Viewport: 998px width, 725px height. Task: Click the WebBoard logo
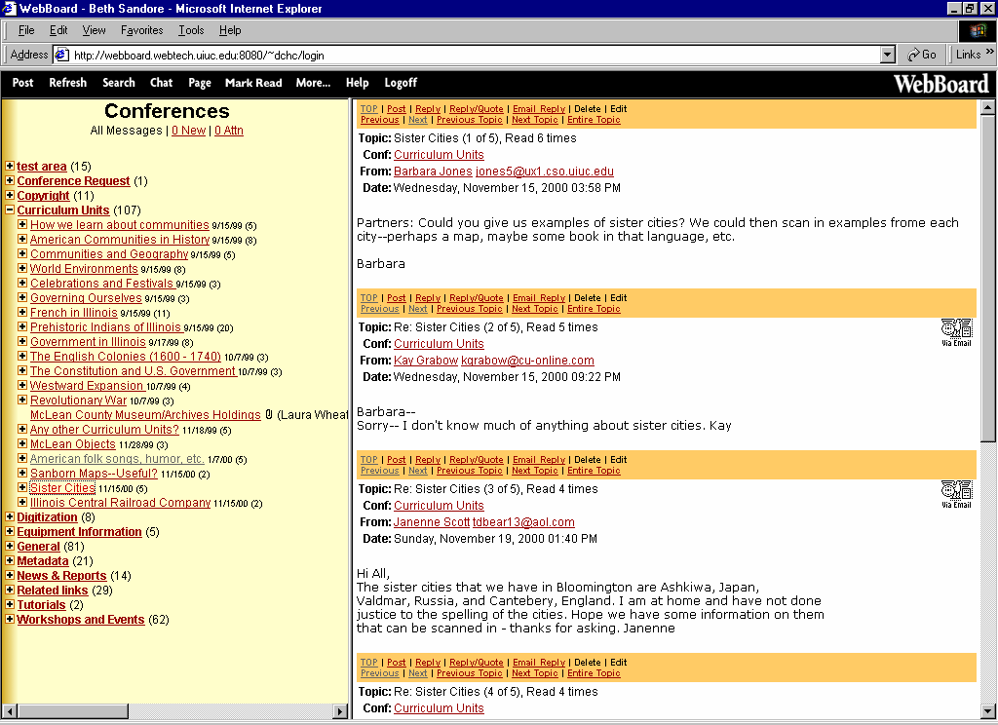(x=940, y=84)
